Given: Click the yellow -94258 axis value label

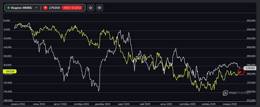Looking at the screenshot, I should 10,71.
